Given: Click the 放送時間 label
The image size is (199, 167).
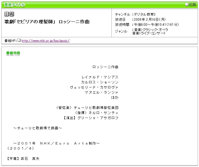Looking at the screenshot, I should click(122, 24).
